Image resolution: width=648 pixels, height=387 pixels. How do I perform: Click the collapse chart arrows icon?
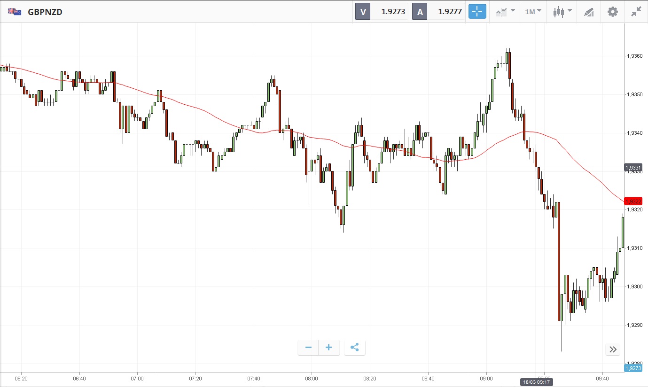click(x=636, y=12)
